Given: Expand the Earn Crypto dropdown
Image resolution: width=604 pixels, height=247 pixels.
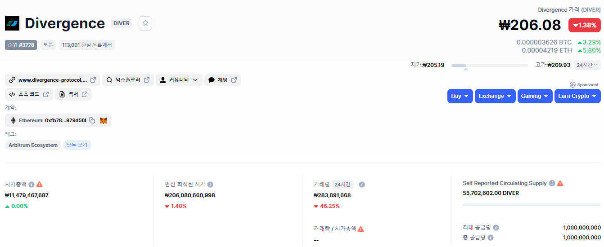Looking at the screenshot, I should pos(577,96).
